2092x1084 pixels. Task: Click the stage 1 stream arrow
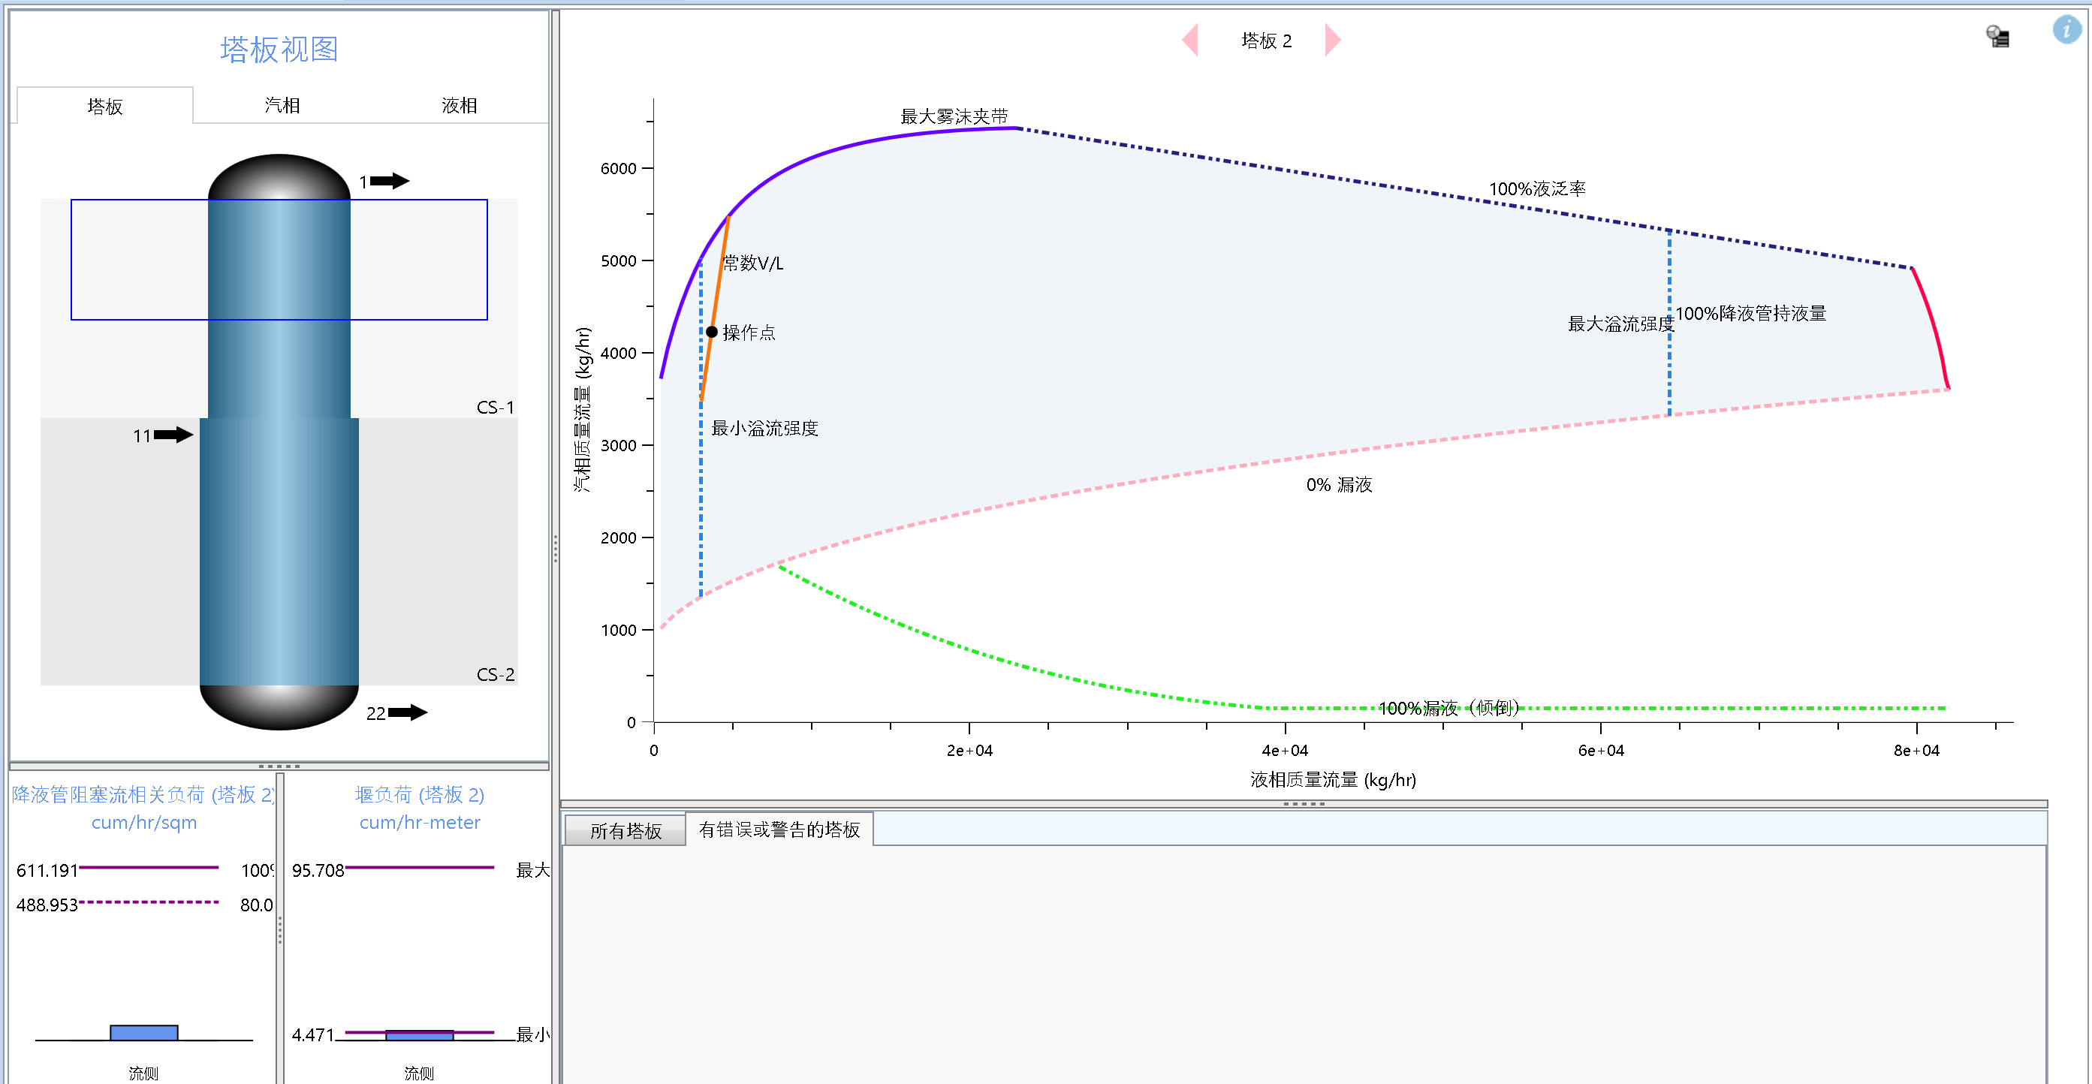[x=390, y=181]
